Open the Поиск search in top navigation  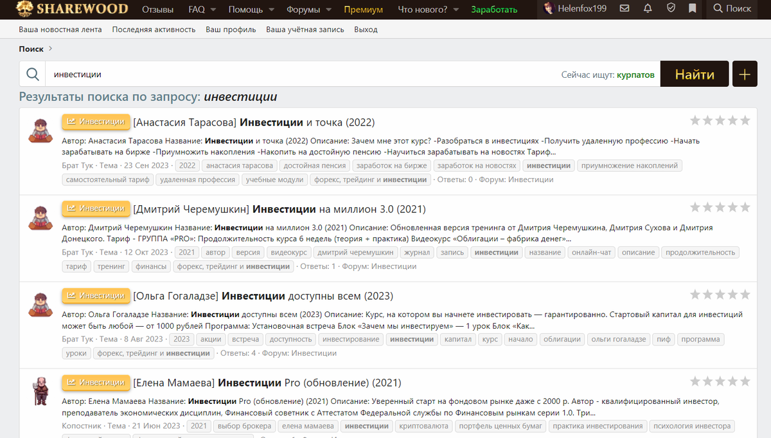tap(732, 9)
